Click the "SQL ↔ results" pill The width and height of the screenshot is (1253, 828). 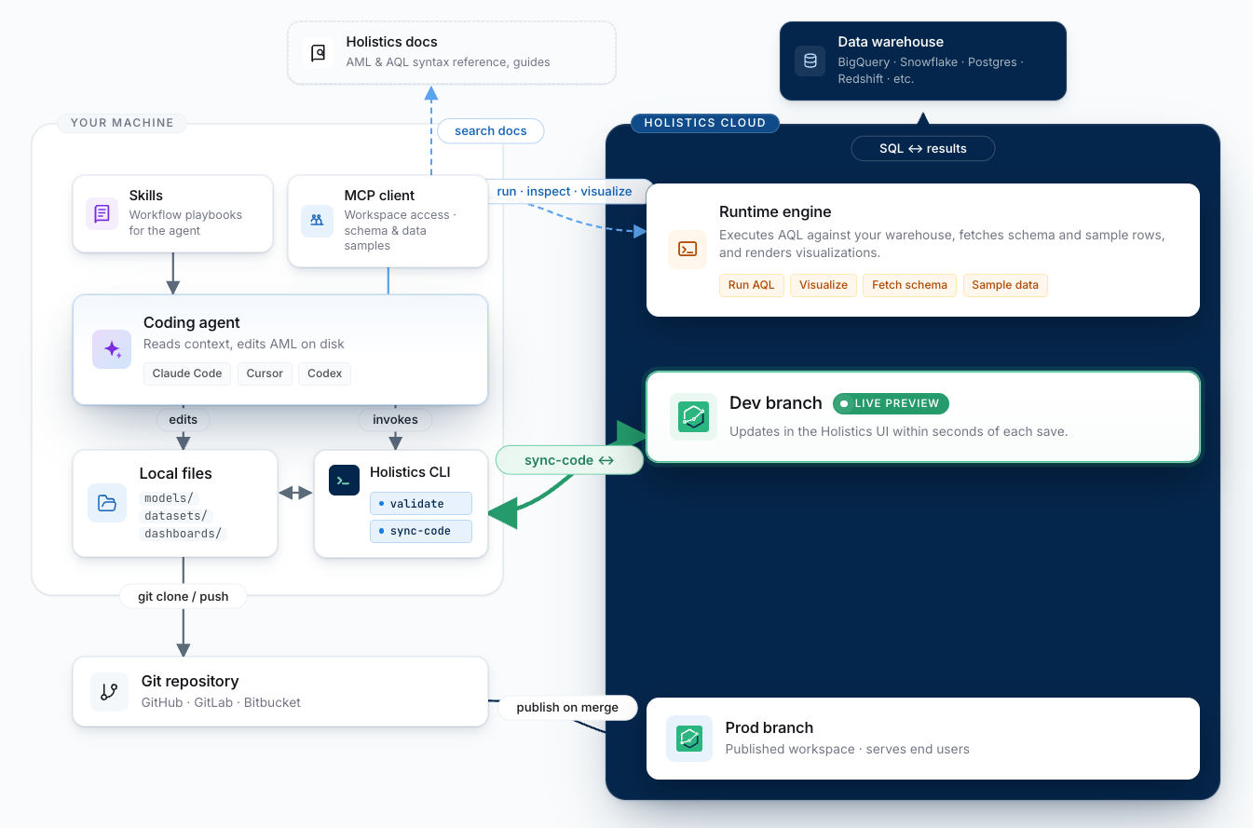coord(923,148)
